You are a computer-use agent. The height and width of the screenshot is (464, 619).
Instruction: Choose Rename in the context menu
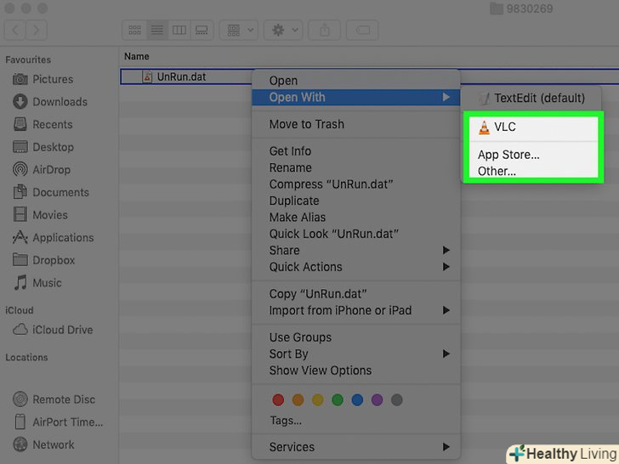coord(356,167)
